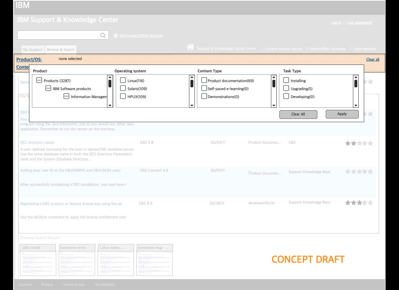Viewport: 399px width, 290px height.
Task: Check the Linux(116) checkbox
Action: point(123,80)
